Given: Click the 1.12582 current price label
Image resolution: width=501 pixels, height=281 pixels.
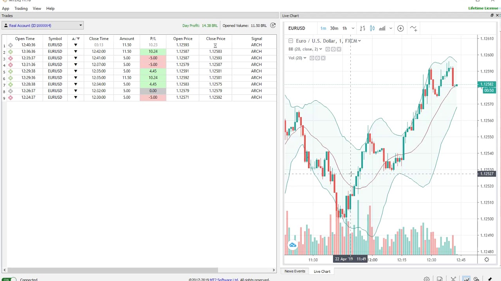Looking at the screenshot, I should point(487,84).
